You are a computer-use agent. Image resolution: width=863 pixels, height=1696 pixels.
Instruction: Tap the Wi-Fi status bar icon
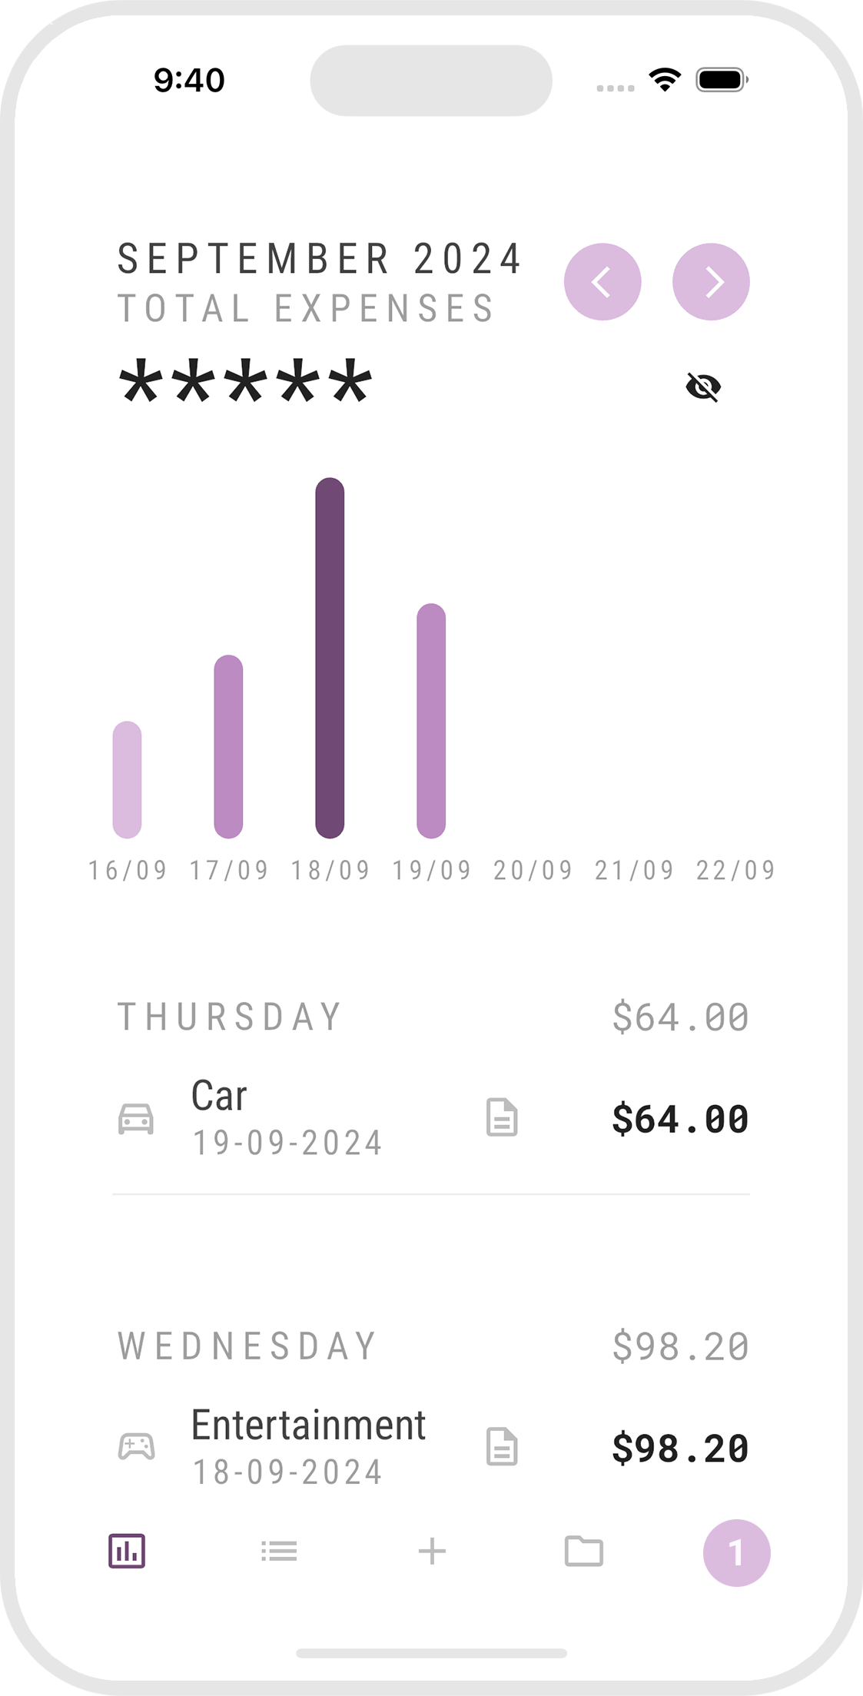coord(665,79)
